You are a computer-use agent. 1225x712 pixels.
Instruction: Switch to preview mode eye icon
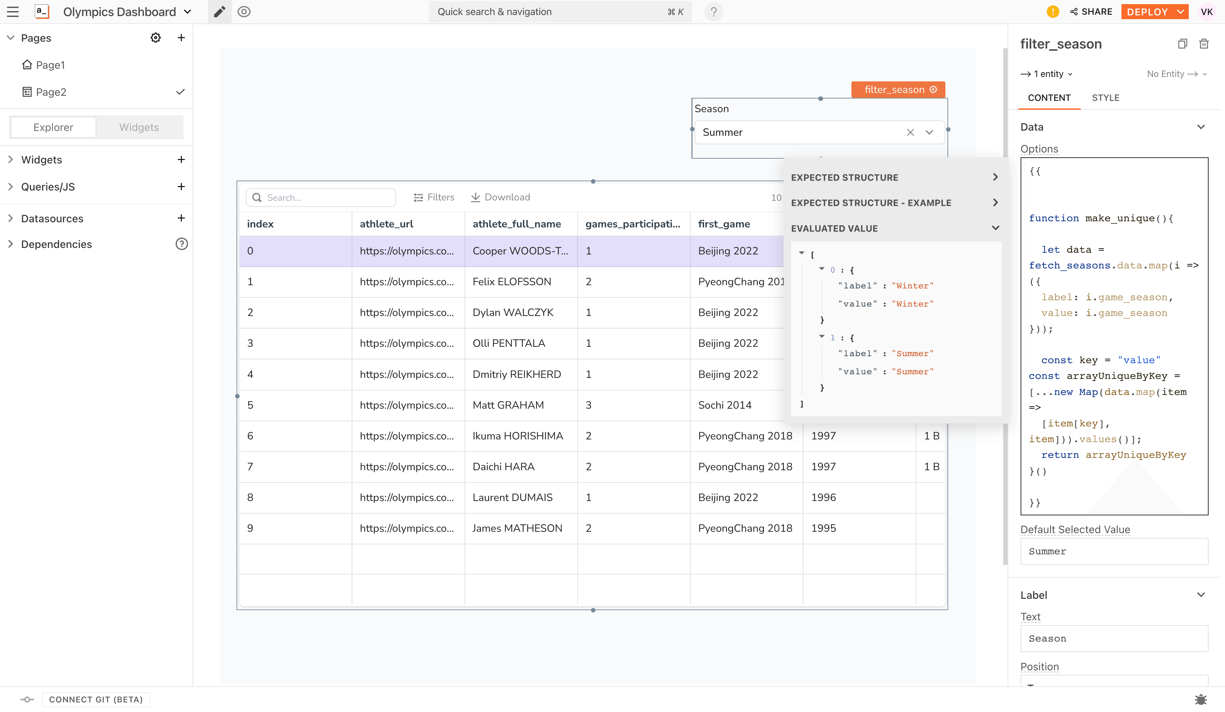point(244,12)
